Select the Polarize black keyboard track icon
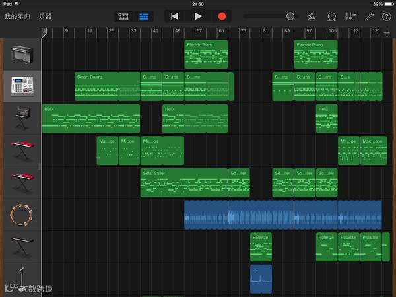The width and height of the screenshot is (396, 297). click(x=22, y=246)
